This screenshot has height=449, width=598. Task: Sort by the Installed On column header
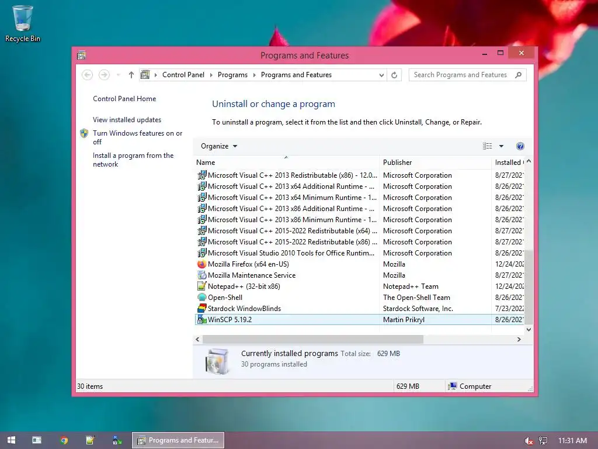tap(509, 163)
